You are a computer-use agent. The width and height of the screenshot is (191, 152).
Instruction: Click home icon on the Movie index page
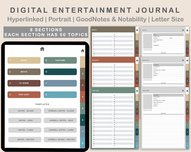pos(137,30)
